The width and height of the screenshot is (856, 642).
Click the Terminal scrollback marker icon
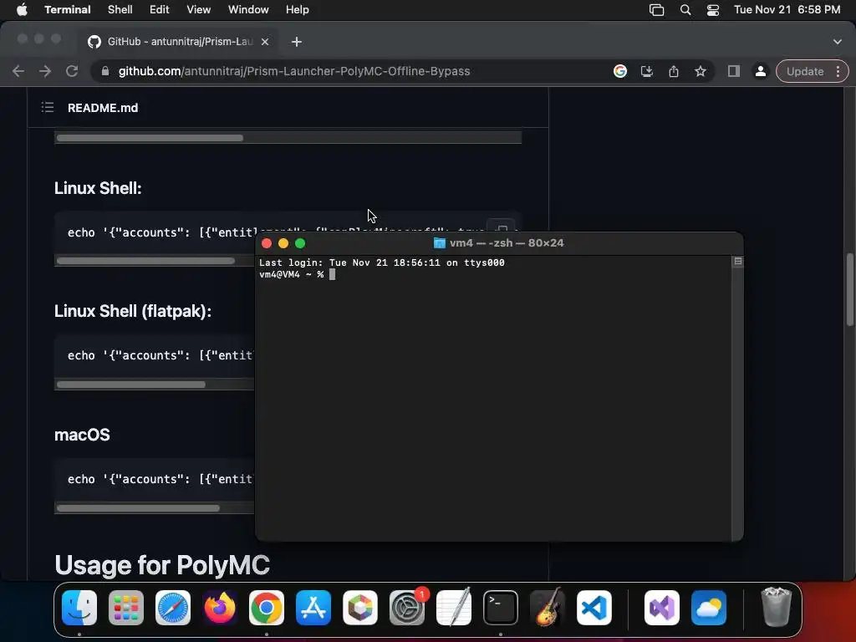pyautogui.click(x=737, y=262)
